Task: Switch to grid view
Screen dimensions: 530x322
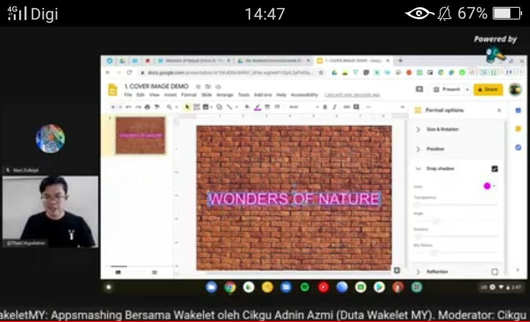Action: coord(155,272)
